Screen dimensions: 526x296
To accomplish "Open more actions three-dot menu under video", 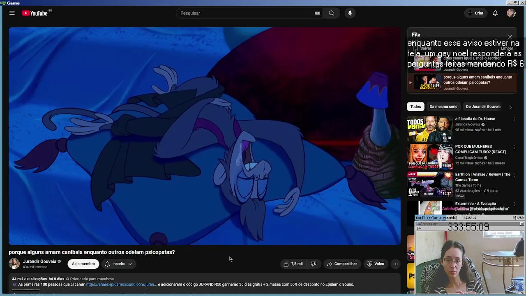I will pos(395,264).
